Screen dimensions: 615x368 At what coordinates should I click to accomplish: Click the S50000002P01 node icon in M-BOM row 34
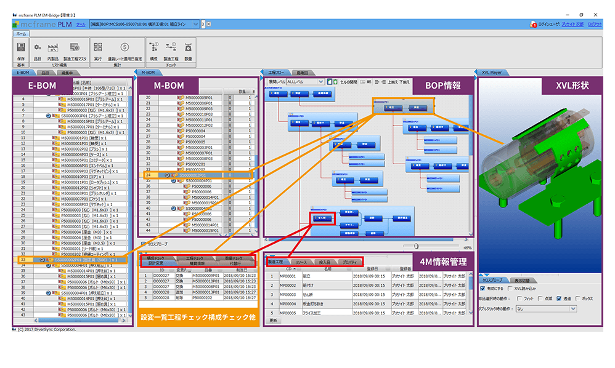167,175
